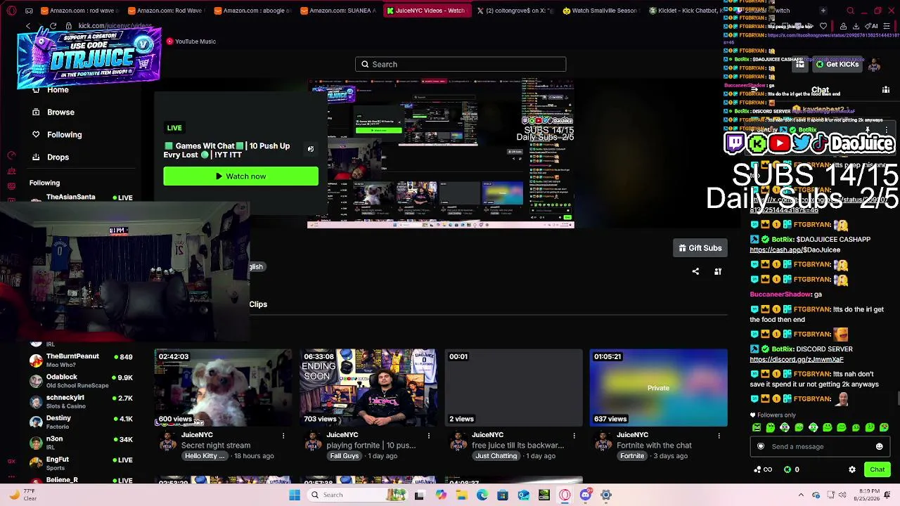
Task: Open the cash.app/$DaoJuicee link in chat
Action: coord(795,250)
